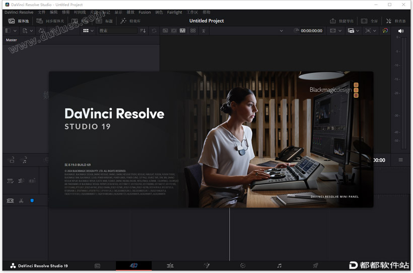Click the 全屏 full screen button
Viewport: 413px width, 273px height.
(x=369, y=21)
